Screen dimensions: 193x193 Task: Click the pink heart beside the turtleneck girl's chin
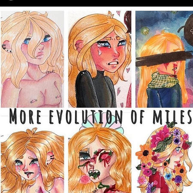128,70
